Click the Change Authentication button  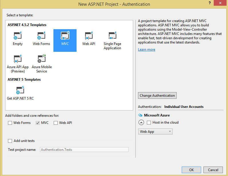[157, 95]
